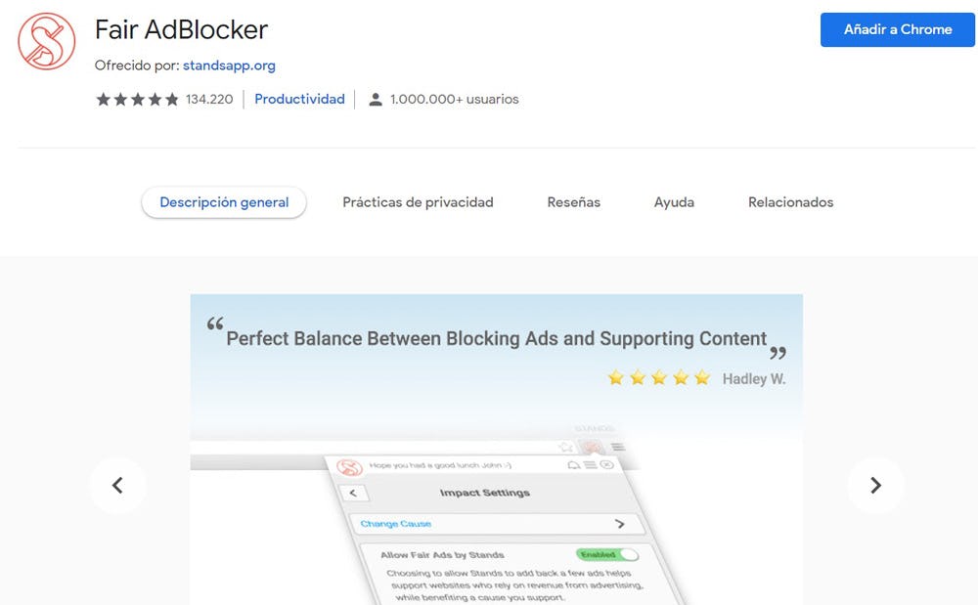The image size is (978, 605).
Task: Click the five-star rating icons
Action: [137, 99]
